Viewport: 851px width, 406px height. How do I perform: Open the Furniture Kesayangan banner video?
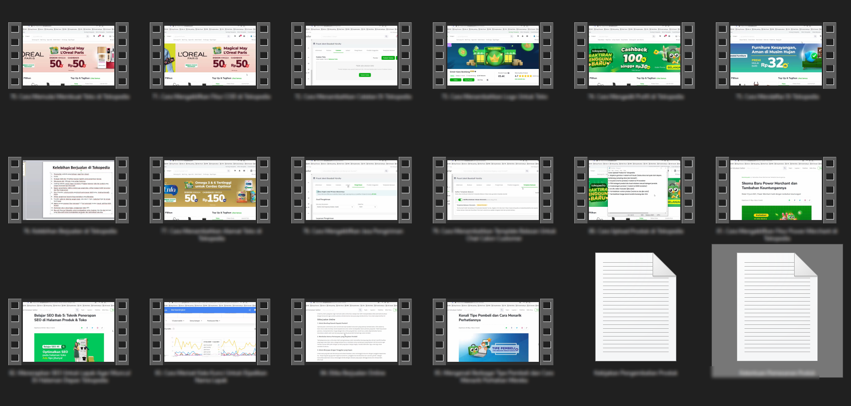(776, 55)
